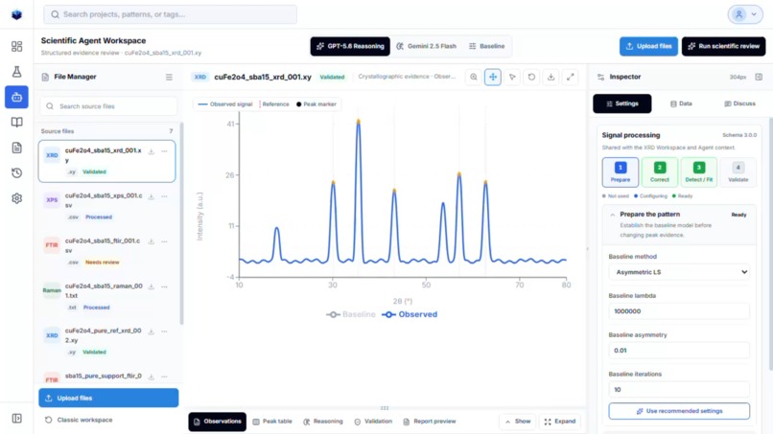Select step 1 Prepare
The image size is (773, 434).
point(621,171)
